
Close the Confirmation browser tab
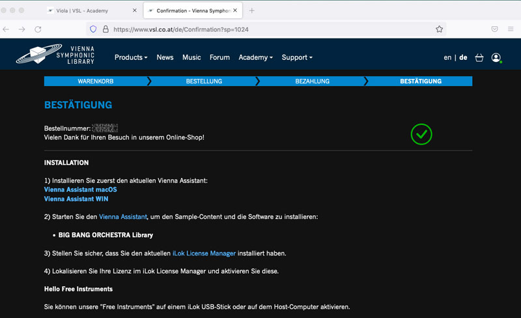(x=235, y=10)
